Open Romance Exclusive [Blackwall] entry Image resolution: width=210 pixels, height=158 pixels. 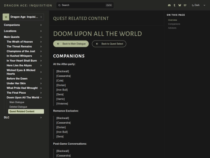63,118
